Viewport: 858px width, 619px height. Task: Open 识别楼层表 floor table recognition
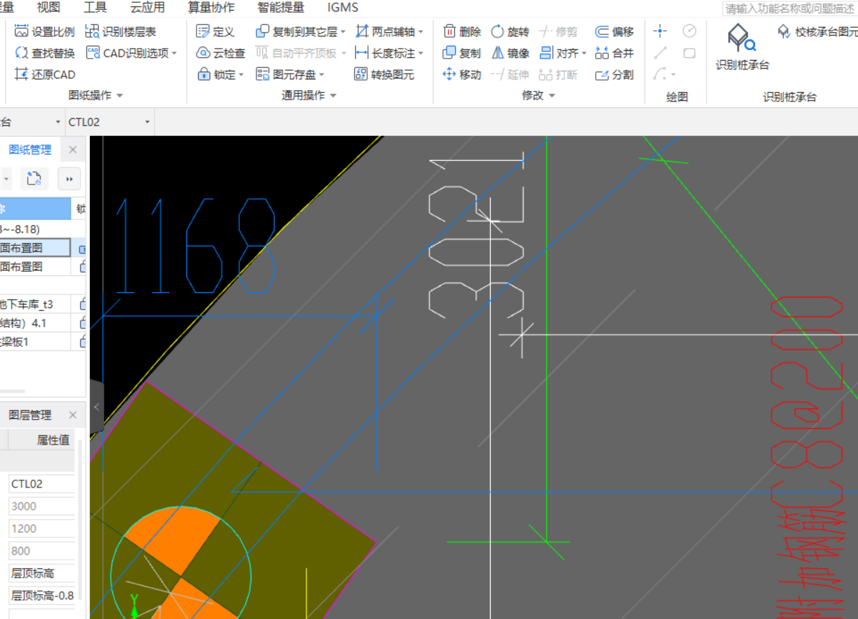pos(120,31)
